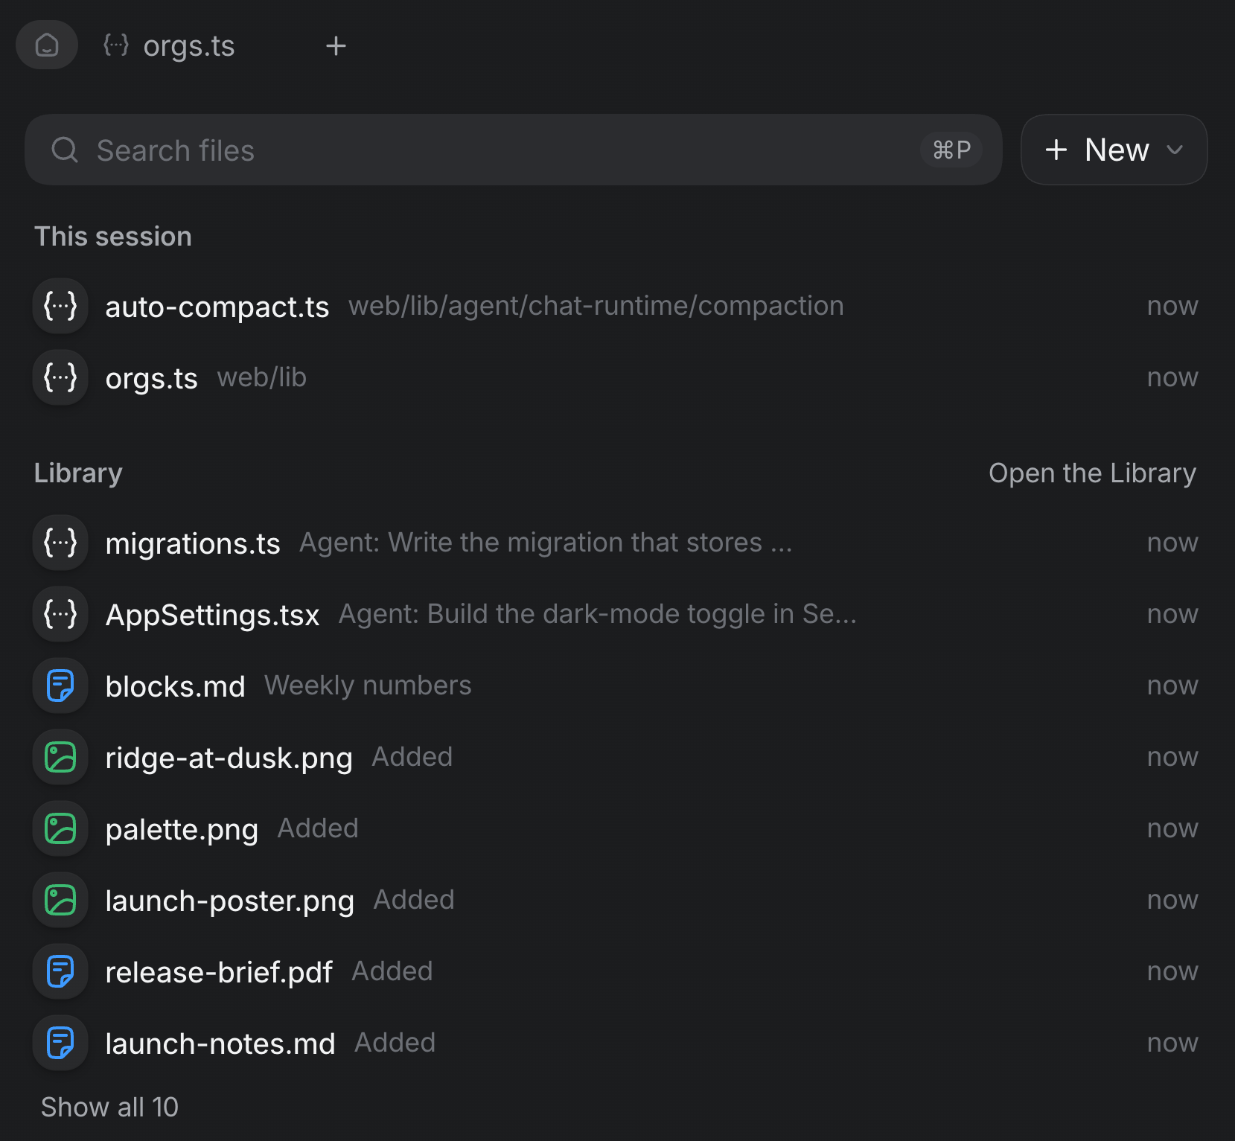
Task: Click the 'Weekly numbers' description
Action: [368, 685]
